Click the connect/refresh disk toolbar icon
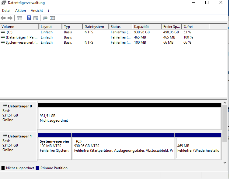This screenshot has height=179, width=230. pos(45,18)
